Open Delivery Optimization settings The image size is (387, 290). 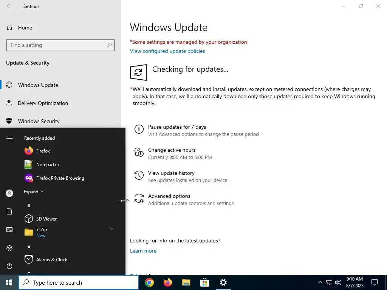click(x=60, y=103)
